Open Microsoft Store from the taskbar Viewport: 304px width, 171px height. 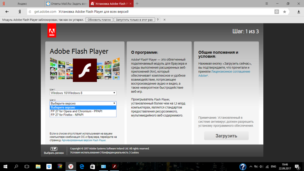tap(92, 166)
